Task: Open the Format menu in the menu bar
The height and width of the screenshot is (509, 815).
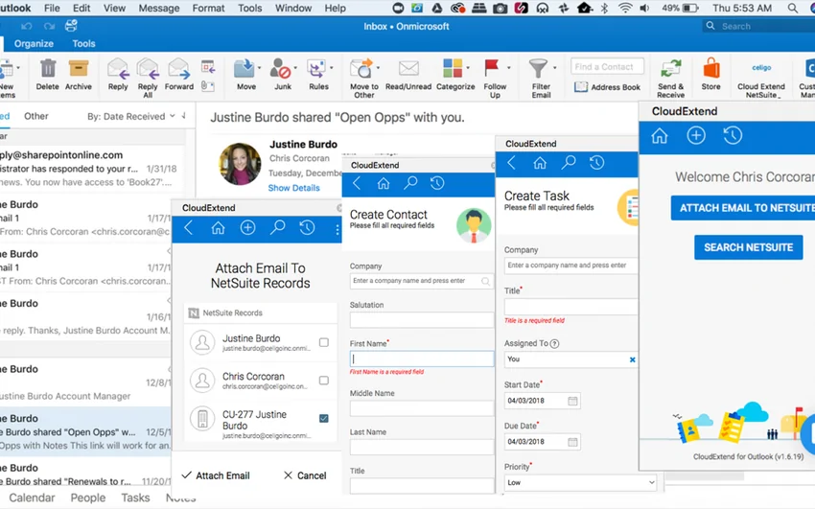Action: (208, 8)
